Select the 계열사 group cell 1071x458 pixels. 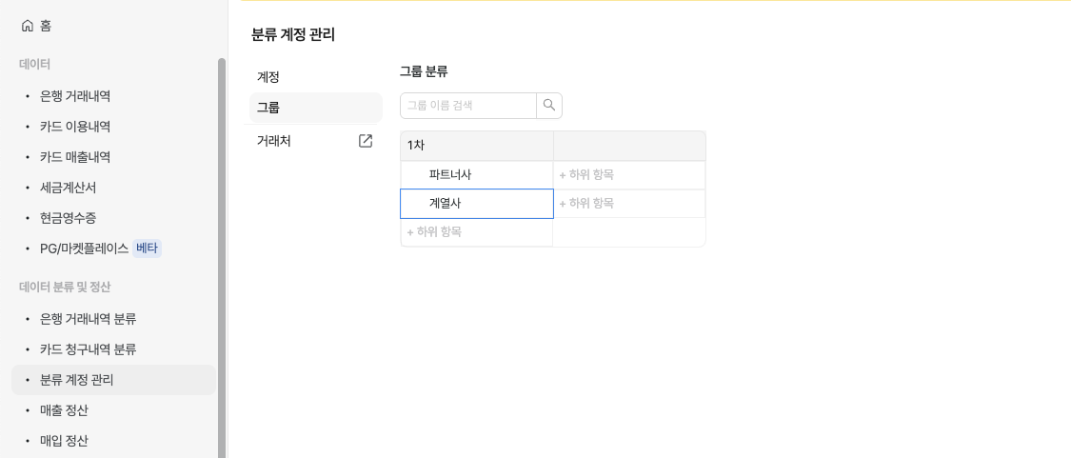446,204
